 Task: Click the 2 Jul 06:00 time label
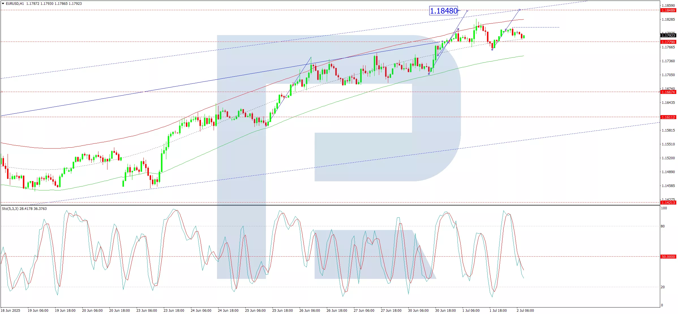(525, 311)
